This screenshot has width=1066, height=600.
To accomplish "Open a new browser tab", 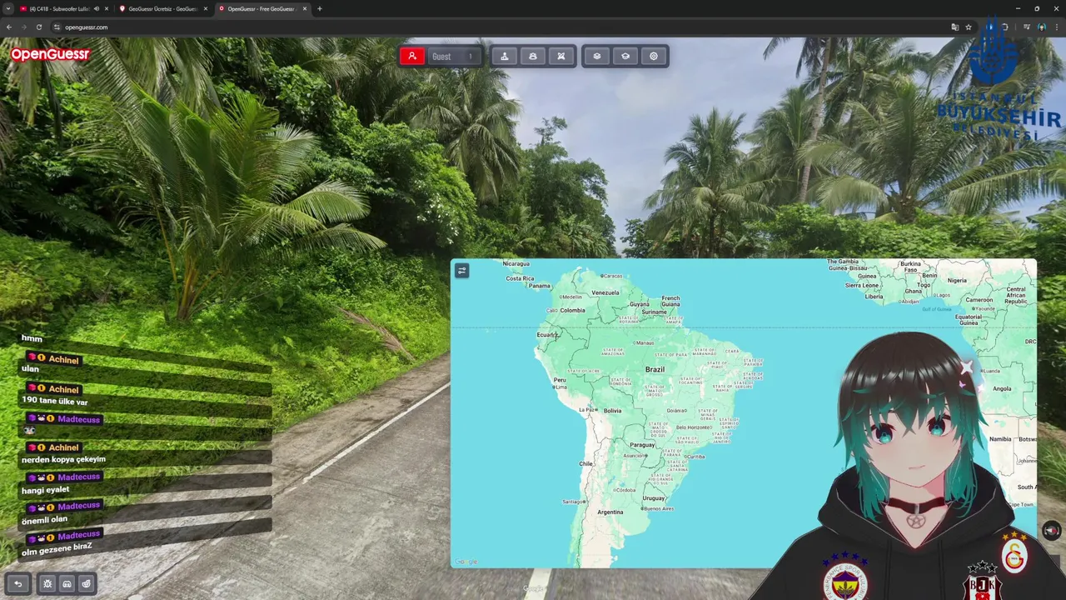I will [320, 8].
